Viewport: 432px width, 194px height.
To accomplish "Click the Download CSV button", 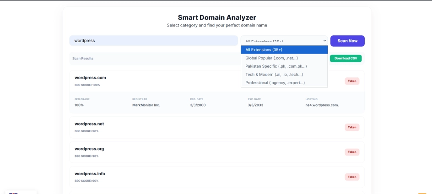I will [346, 59].
